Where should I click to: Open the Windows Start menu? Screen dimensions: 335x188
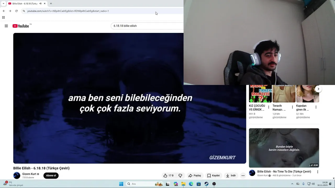pos(121,184)
